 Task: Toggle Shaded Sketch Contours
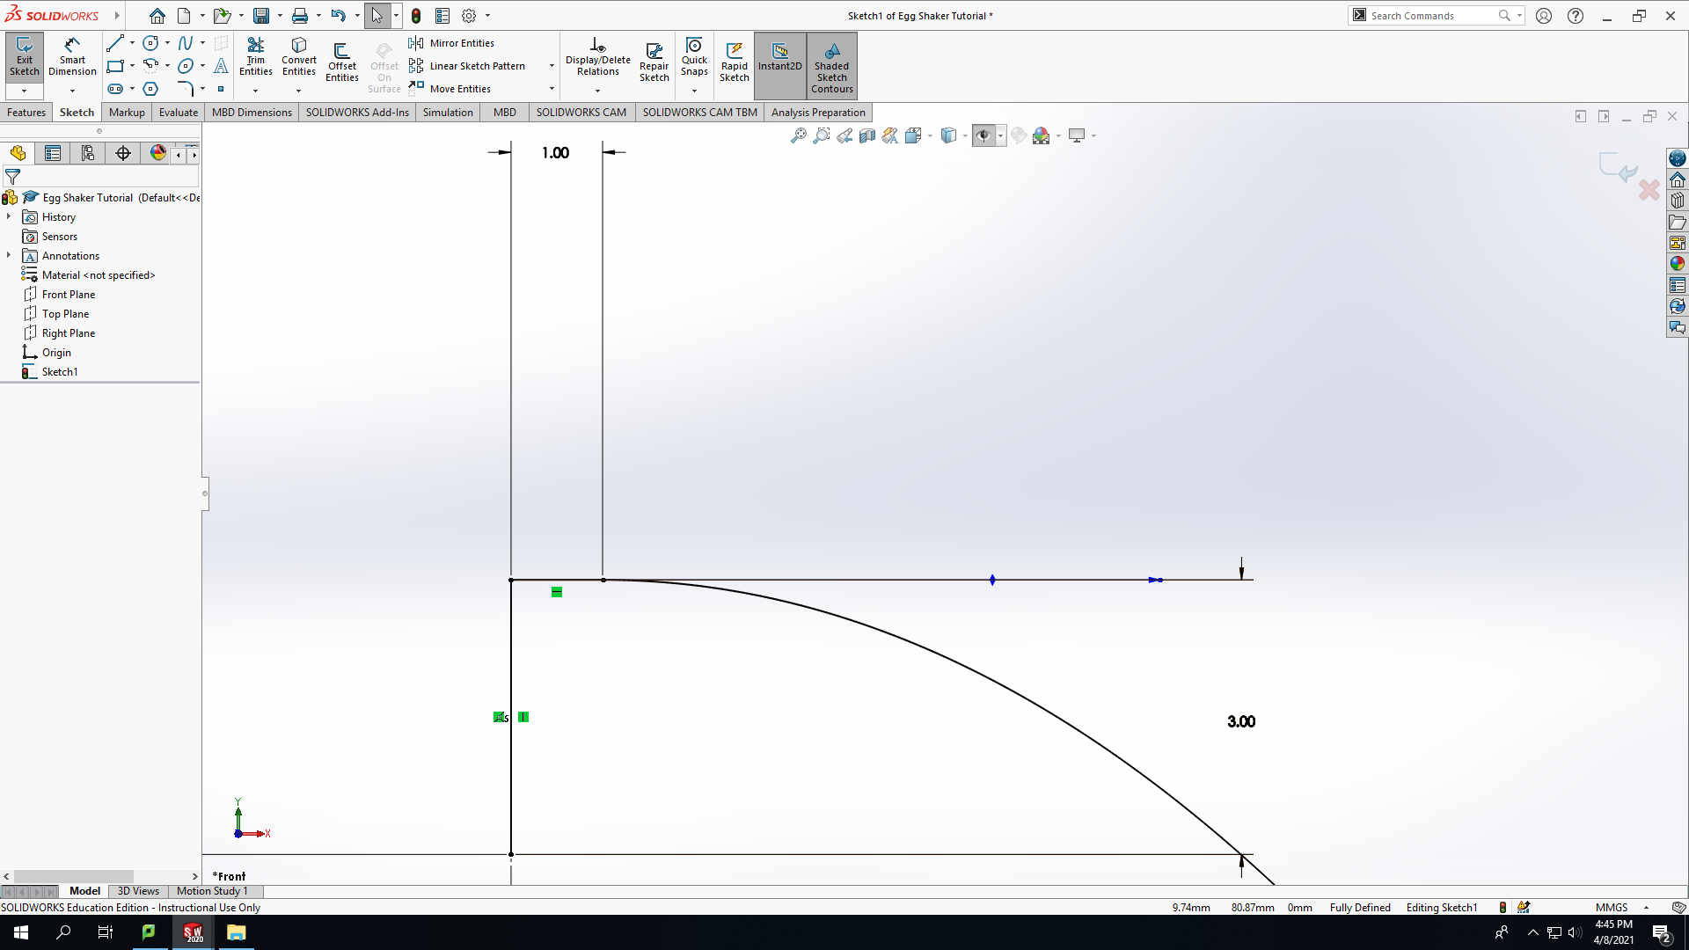click(x=832, y=66)
